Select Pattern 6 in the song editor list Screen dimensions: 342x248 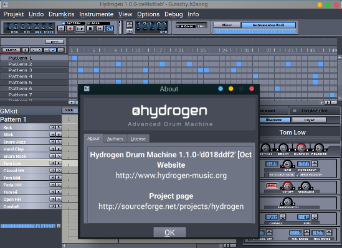tap(34, 89)
